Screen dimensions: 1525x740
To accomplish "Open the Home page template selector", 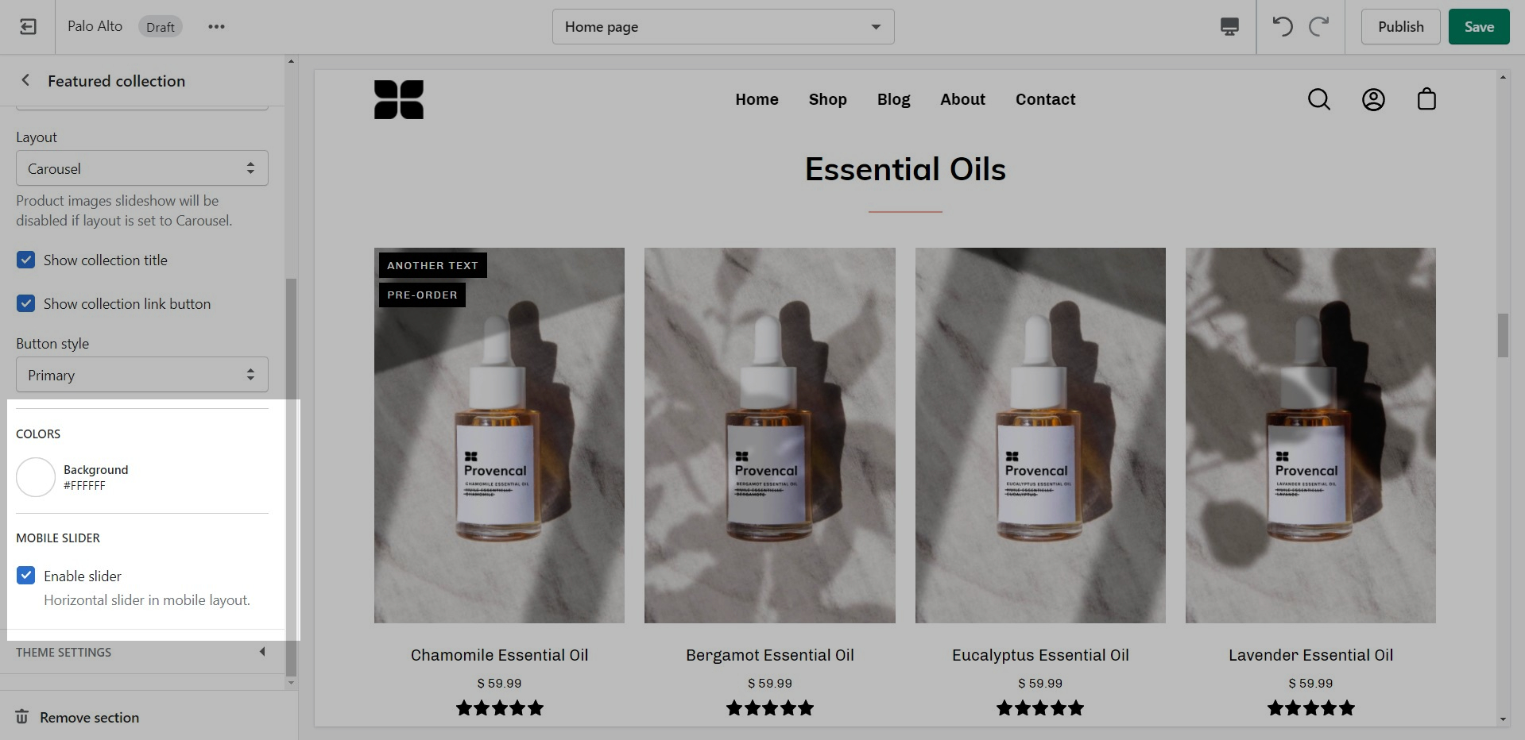I will pos(723,27).
